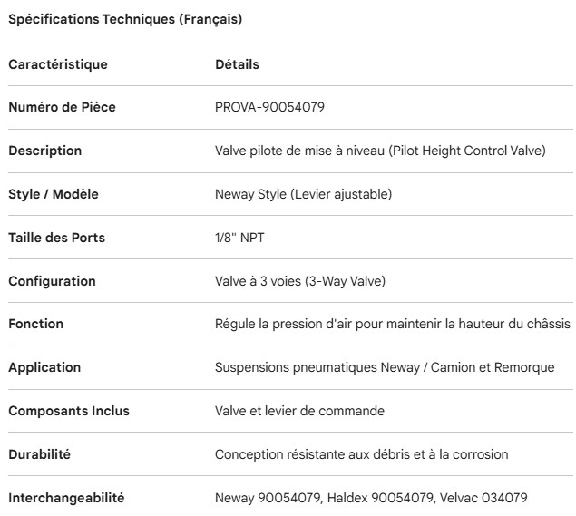The height and width of the screenshot is (516, 576).
Task: Click the 'Composants Inclus' row label
Action: pos(69,411)
